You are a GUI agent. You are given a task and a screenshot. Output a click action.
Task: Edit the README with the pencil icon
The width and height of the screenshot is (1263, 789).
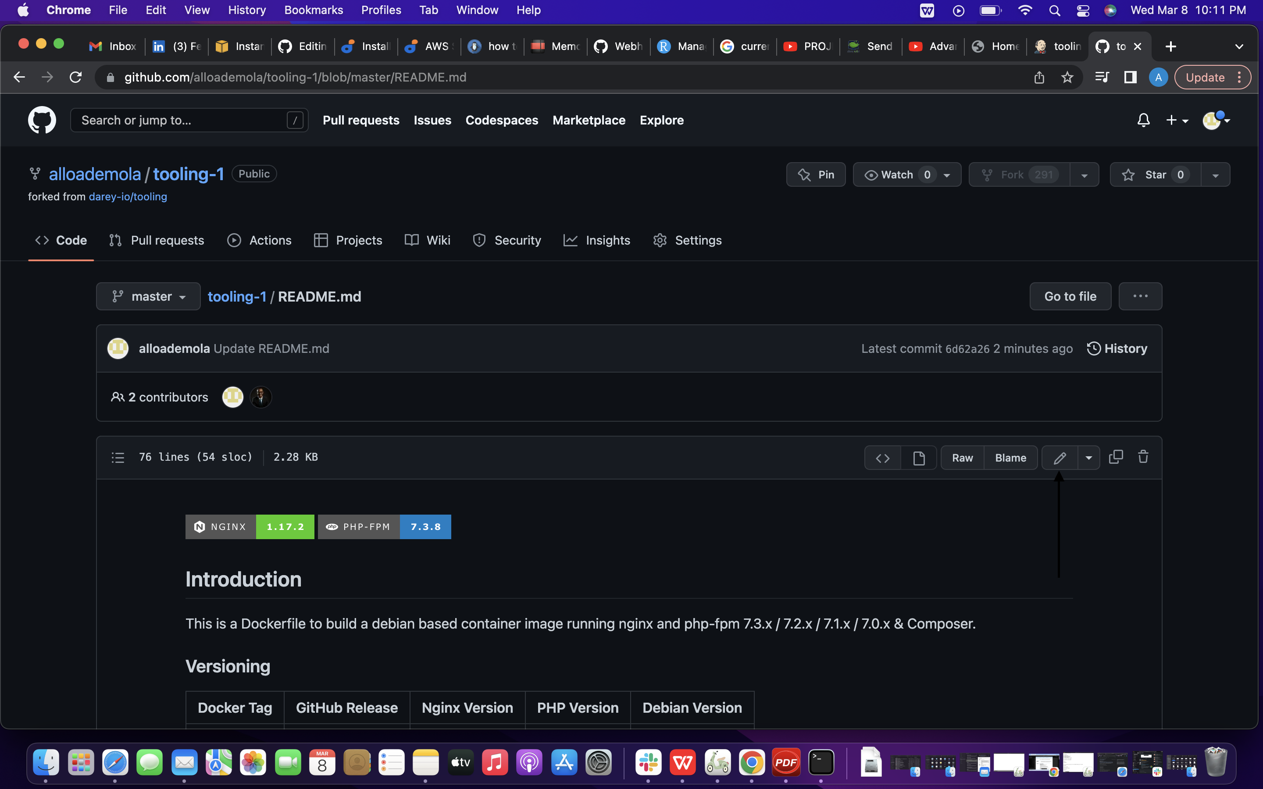coord(1060,457)
